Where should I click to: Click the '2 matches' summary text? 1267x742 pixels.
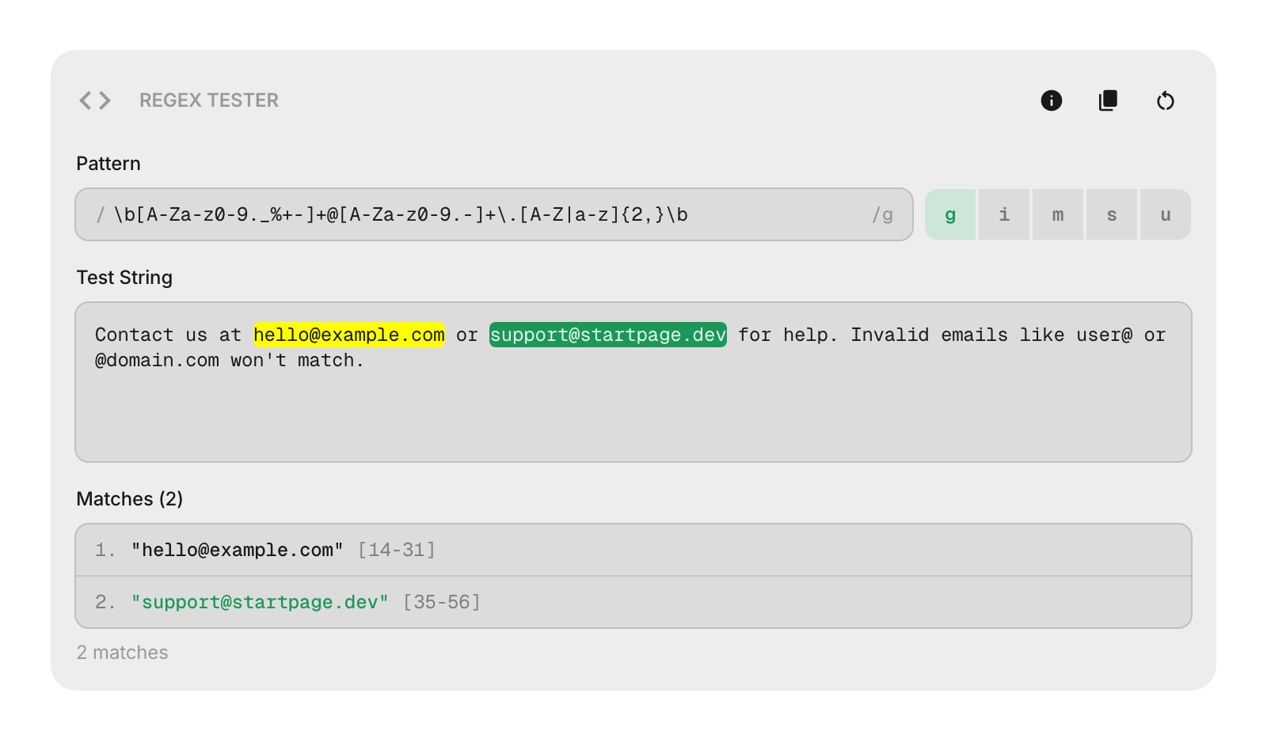tap(123, 653)
